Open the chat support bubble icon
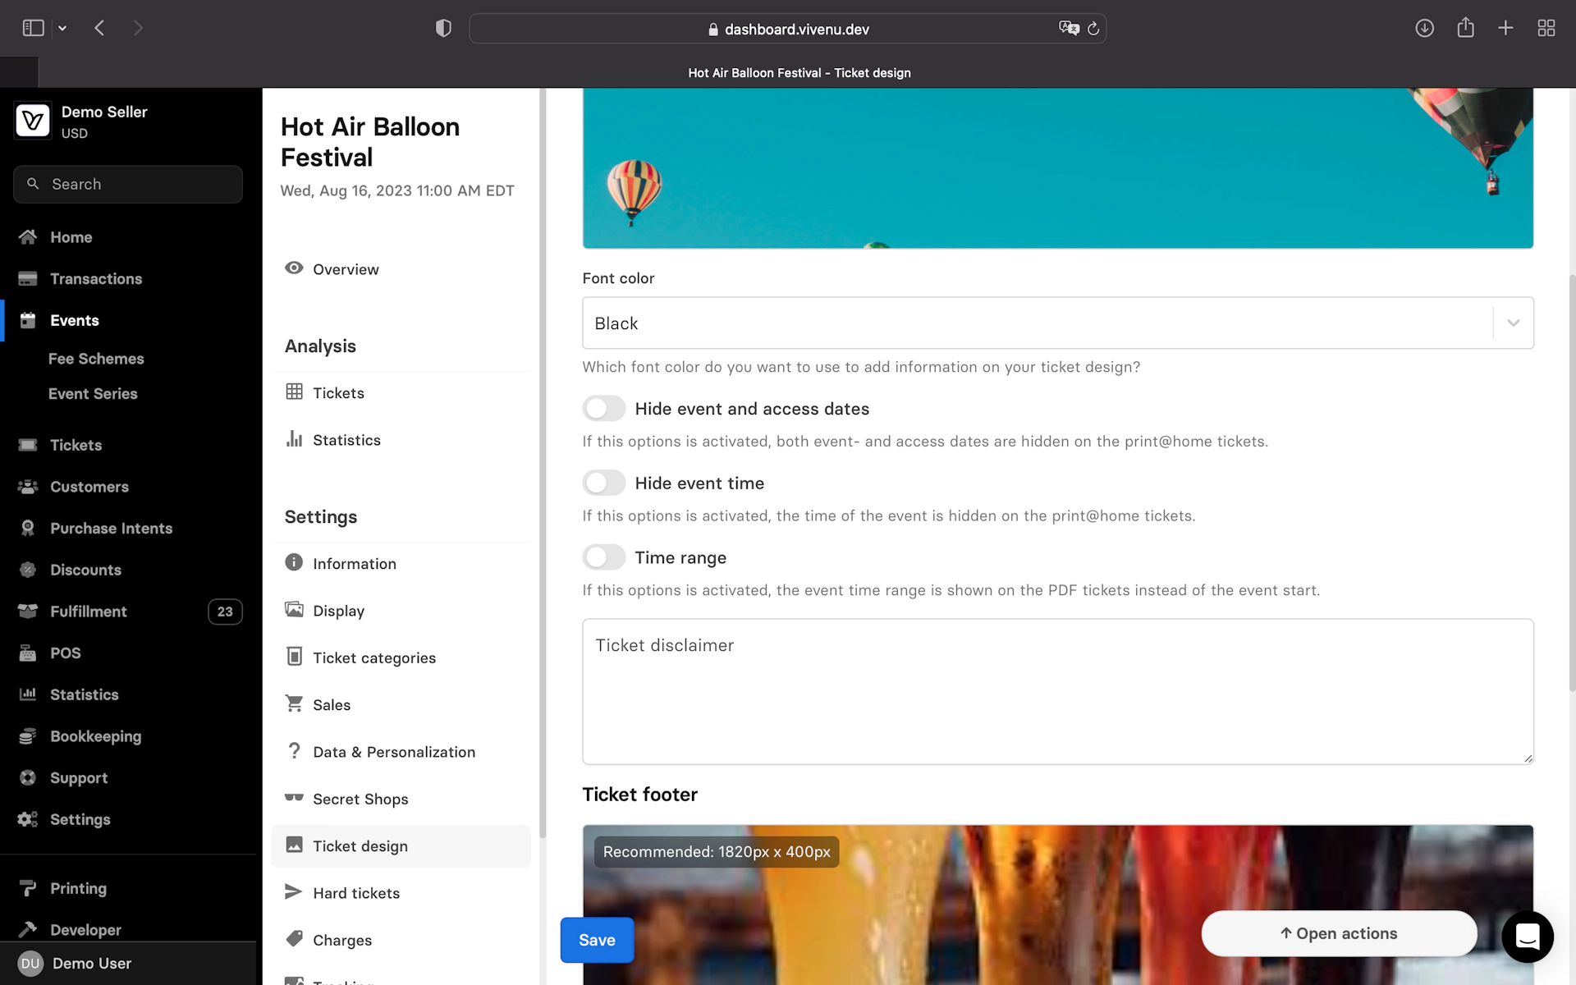Viewport: 1576px width, 985px height. pyautogui.click(x=1527, y=936)
